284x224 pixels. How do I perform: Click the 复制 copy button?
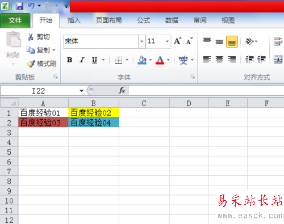pyautogui.click(x=38, y=50)
